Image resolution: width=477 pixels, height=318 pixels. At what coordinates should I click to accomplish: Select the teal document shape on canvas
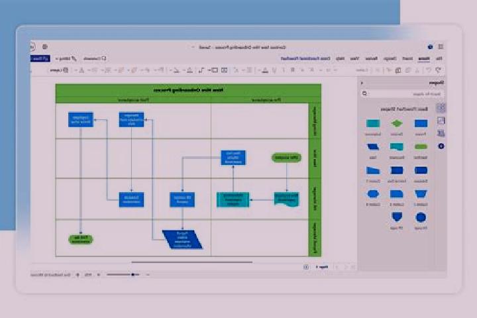286,199
